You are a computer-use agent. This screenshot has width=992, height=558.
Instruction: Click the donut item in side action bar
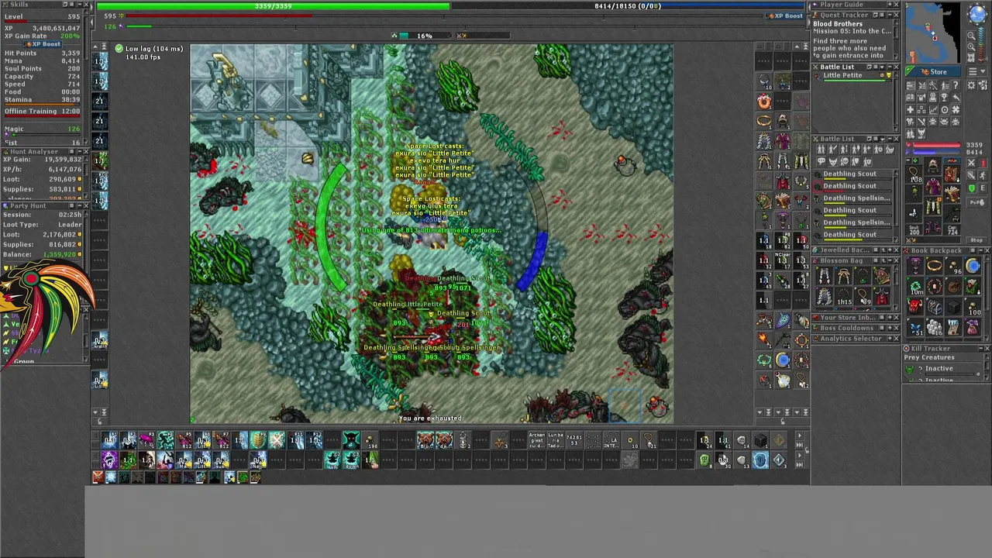pyautogui.click(x=764, y=101)
